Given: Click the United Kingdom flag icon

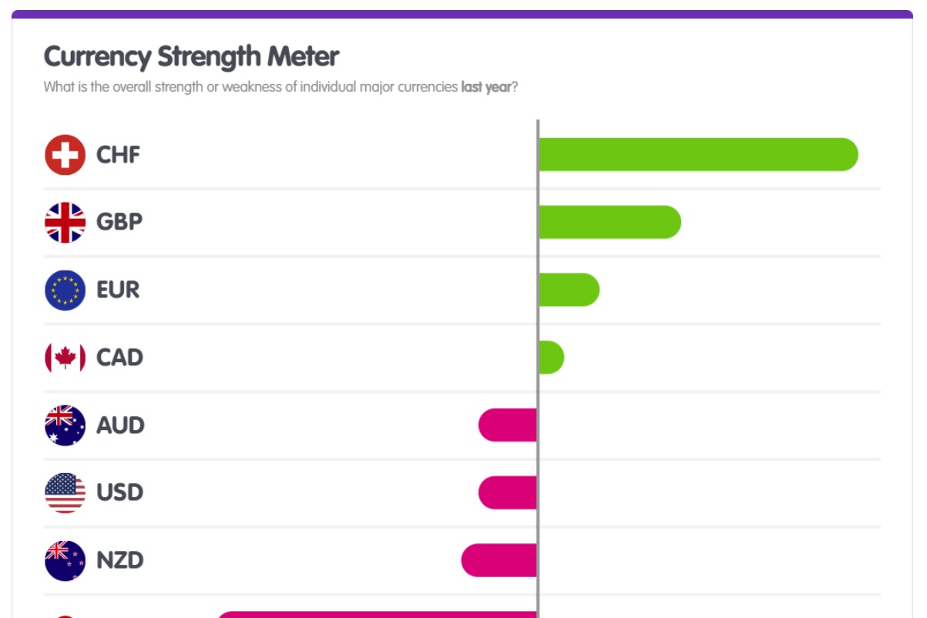Looking at the screenshot, I should coord(65,222).
